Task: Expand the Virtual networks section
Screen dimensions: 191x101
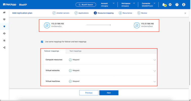Action: [155, 71]
